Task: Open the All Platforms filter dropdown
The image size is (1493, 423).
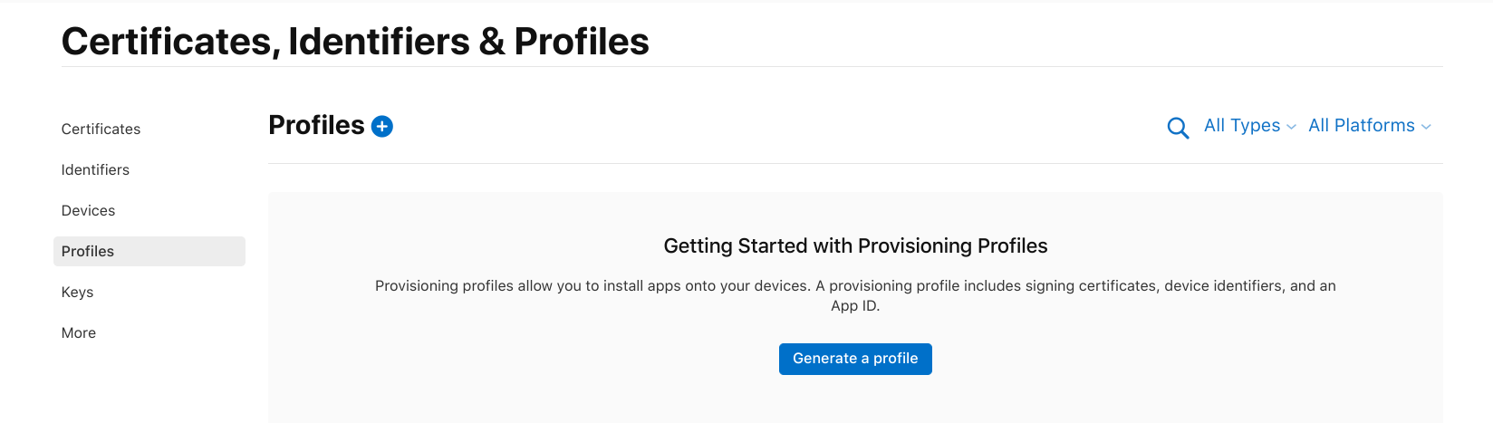Action: 1370,126
